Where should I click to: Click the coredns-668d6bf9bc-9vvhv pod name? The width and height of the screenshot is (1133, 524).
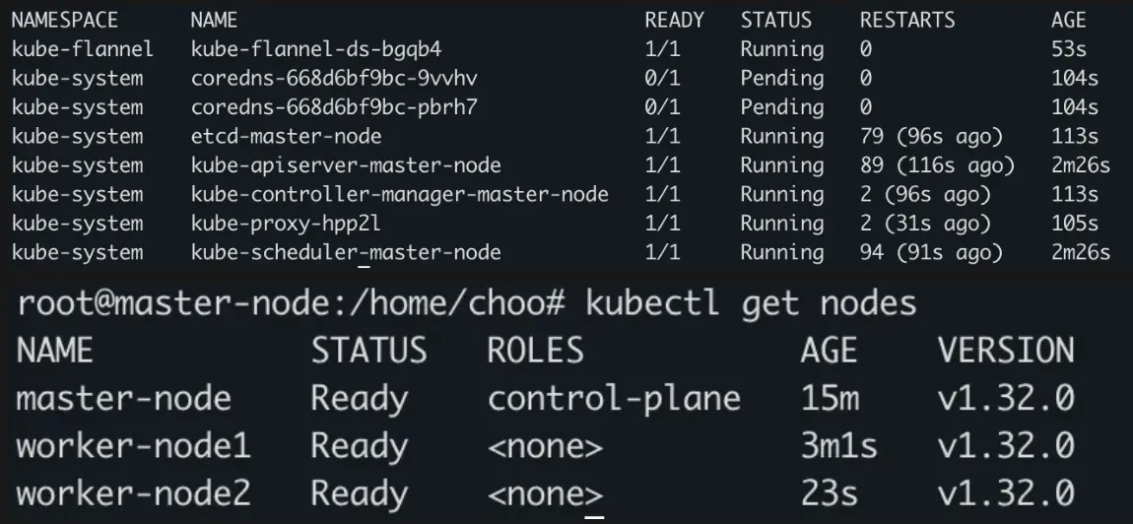click(335, 79)
